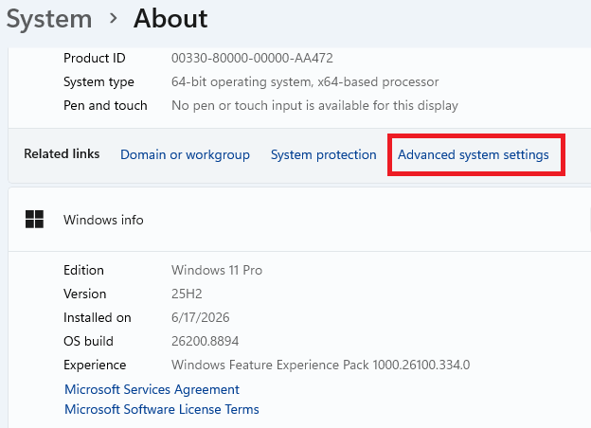The height and width of the screenshot is (428, 591).
Task: Open the Advanced system settings link
Action: click(x=473, y=155)
